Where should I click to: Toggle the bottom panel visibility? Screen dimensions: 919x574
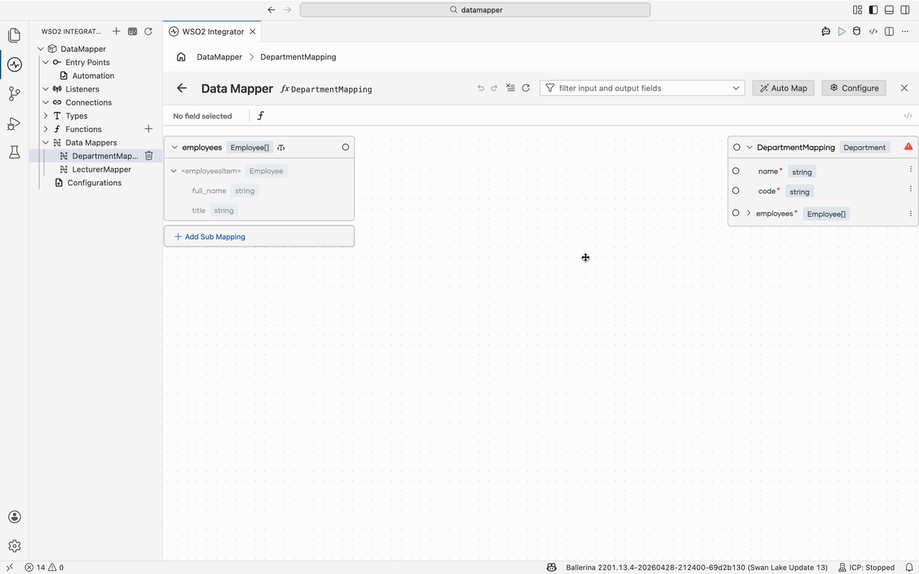pyautogui.click(x=889, y=10)
